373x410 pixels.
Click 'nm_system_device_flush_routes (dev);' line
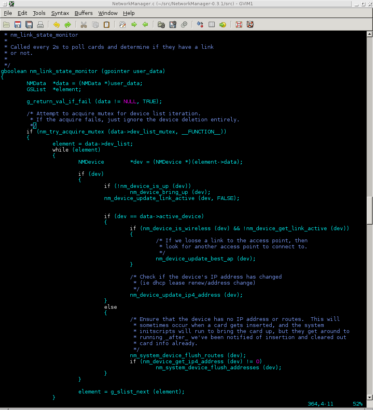(188, 355)
